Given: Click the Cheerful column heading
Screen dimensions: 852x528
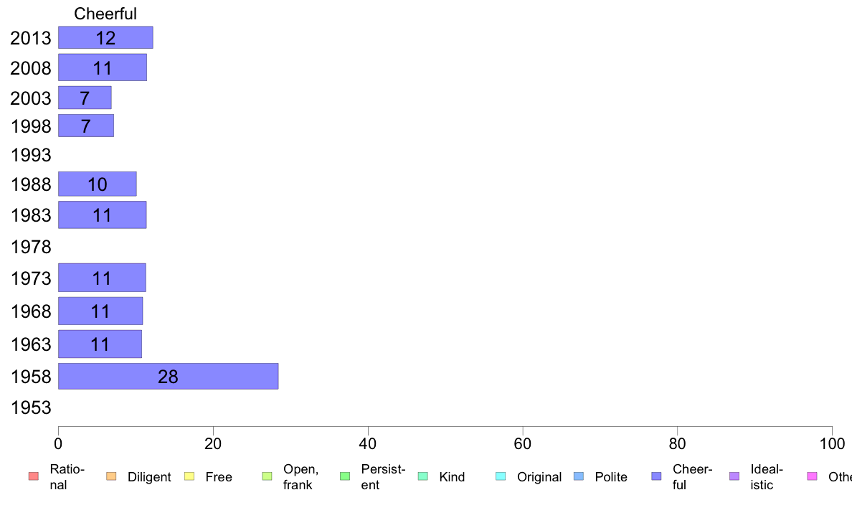Looking at the screenshot, I should tap(105, 14).
